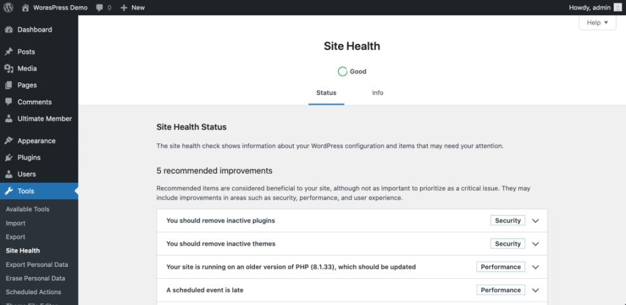Image resolution: width=626 pixels, height=305 pixels.
Task: Open the WordPress logo menu
Action: (8, 8)
